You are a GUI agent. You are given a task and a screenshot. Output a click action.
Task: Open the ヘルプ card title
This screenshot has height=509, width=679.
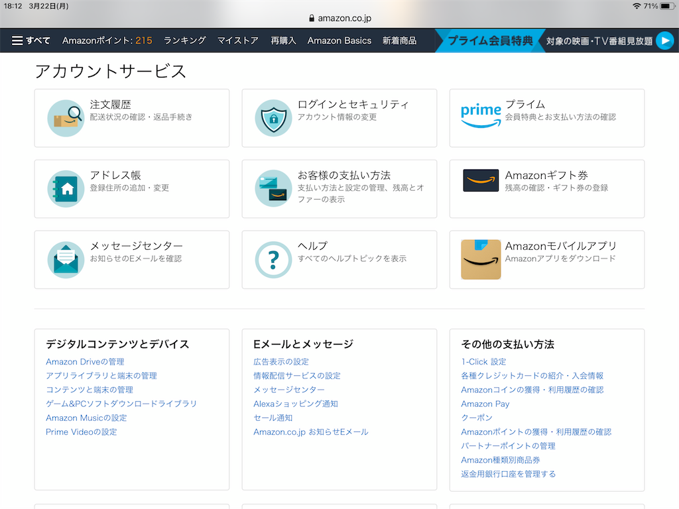[312, 246]
